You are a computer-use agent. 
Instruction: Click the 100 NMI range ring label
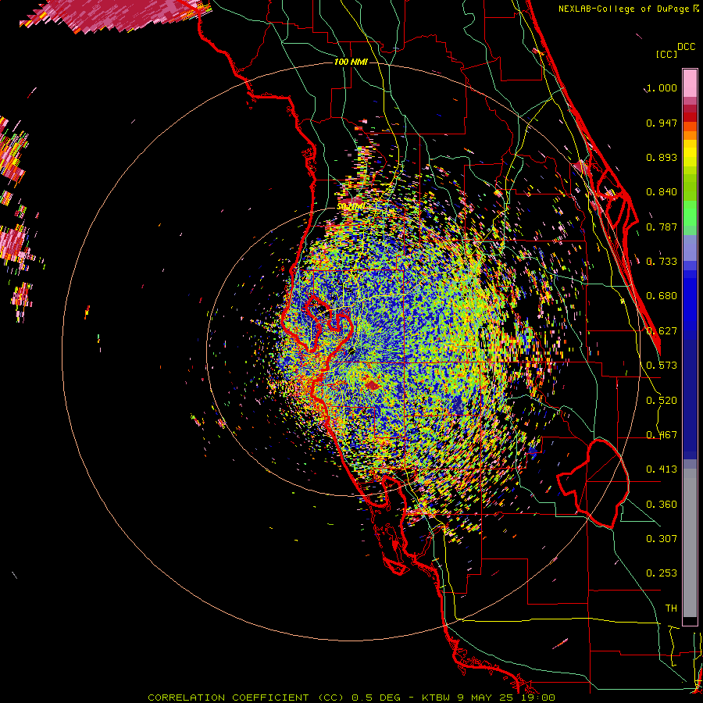(351, 62)
